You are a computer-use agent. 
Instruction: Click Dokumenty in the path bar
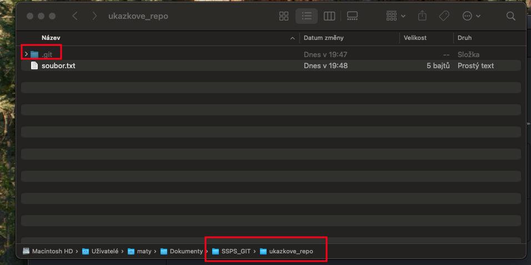[x=181, y=251]
